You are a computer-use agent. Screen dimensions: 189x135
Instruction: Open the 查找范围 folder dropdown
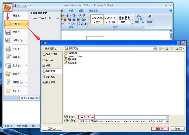coord(155,49)
